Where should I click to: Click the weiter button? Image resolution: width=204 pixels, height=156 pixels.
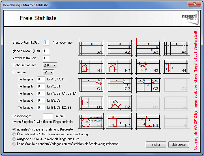click(x=156, y=145)
